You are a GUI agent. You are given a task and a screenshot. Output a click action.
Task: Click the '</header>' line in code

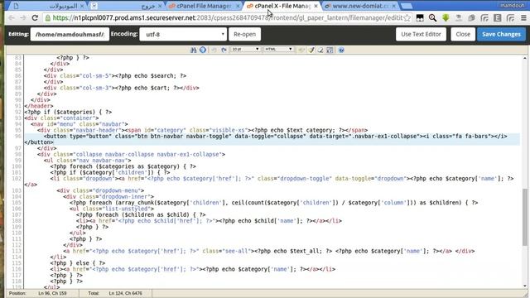coord(39,106)
